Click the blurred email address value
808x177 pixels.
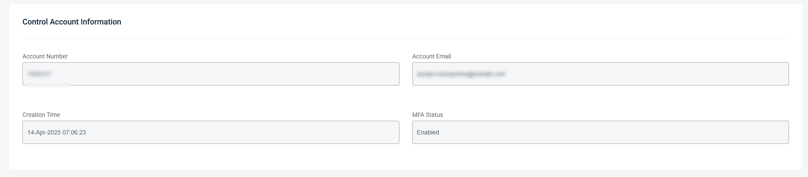[x=461, y=74]
